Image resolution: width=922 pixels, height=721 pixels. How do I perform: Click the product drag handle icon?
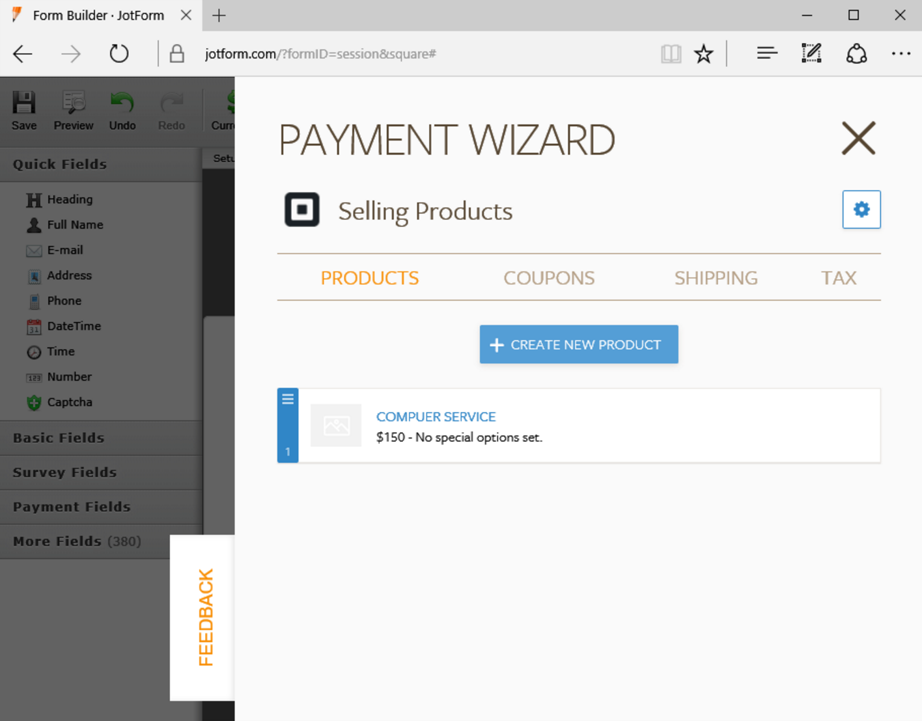point(288,400)
